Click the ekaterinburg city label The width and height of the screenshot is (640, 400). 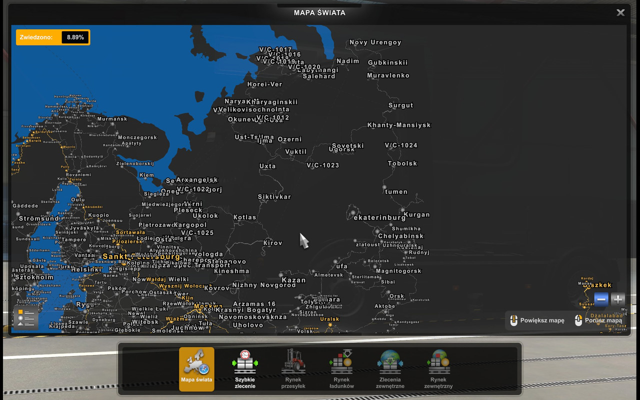pyautogui.click(x=380, y=218)
